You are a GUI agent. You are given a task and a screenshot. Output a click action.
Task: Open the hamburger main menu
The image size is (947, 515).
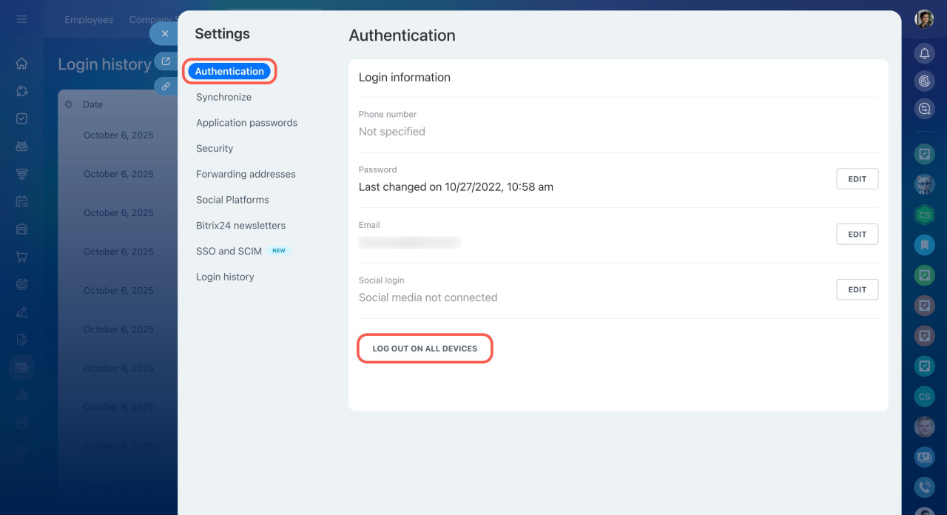[21, 19]
